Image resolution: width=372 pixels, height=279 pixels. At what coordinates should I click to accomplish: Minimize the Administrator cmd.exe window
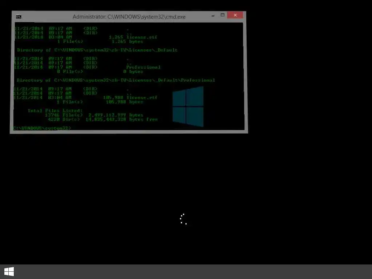point(213,16)
